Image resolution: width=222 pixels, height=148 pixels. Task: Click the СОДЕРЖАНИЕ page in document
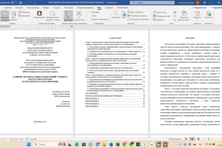[111, 82]
